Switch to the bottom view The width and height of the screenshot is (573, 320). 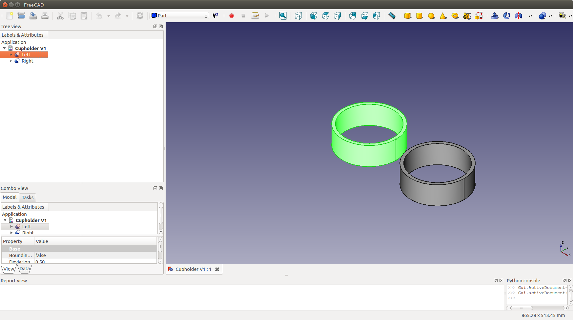364,16
